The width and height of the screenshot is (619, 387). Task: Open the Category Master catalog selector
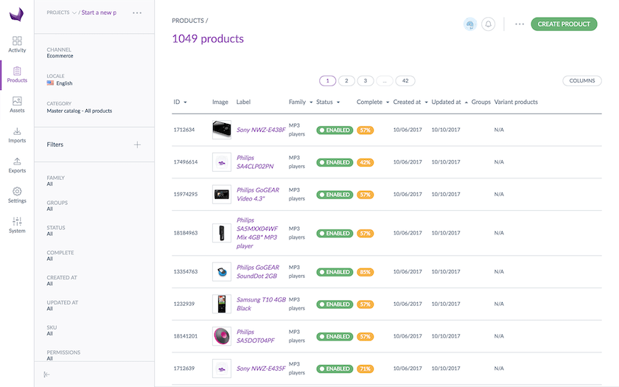(80, 108)
